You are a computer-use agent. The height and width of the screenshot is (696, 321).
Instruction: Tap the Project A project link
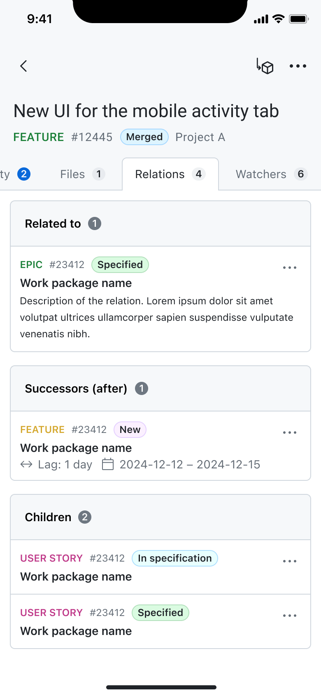[200, 136]
